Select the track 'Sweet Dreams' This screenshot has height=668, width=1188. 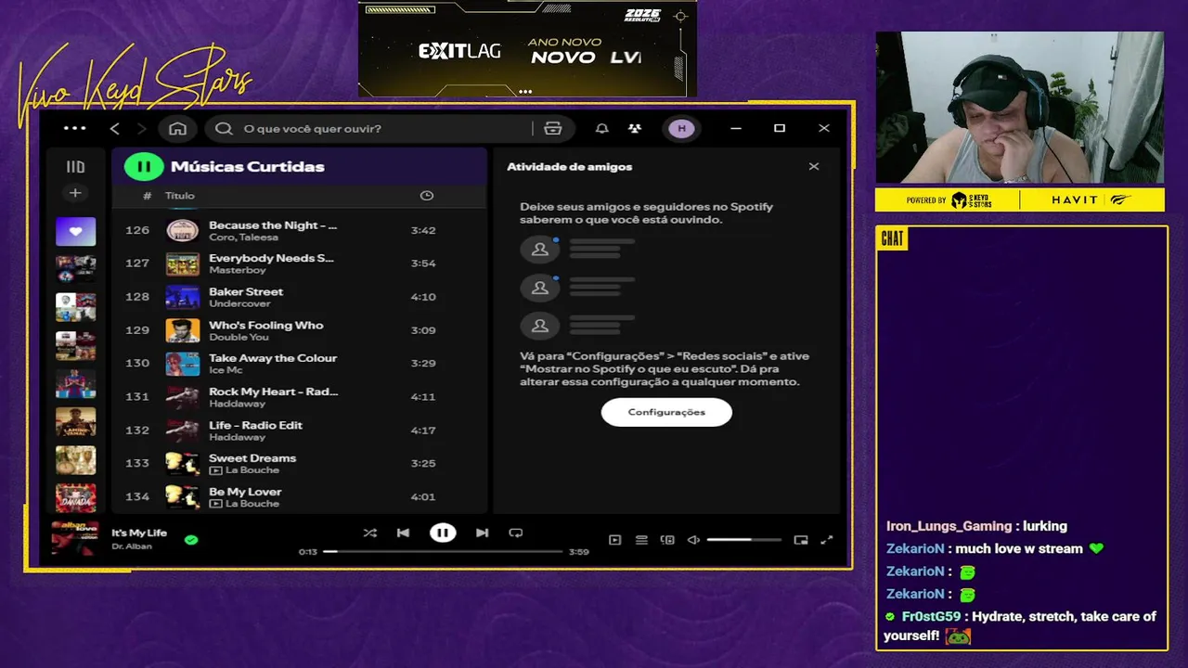pos(299,464)
